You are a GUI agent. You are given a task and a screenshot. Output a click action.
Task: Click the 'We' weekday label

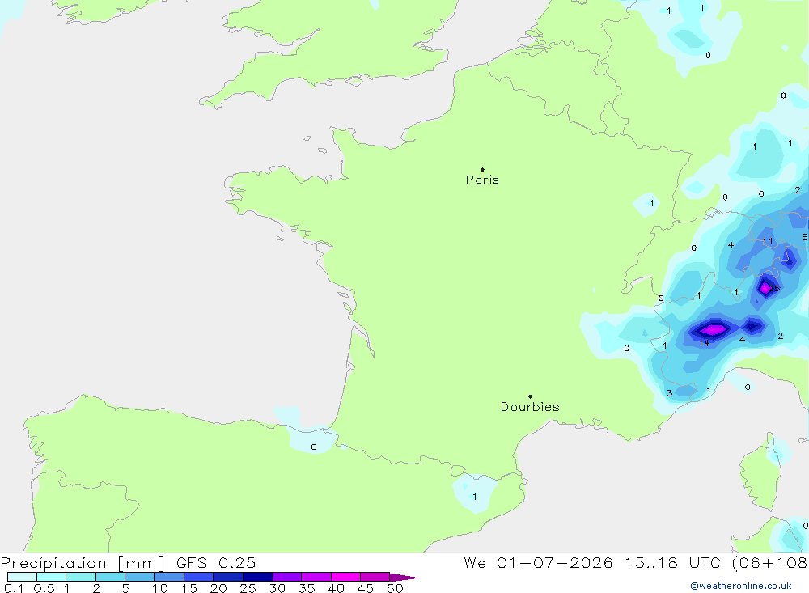tap(475, 563)
